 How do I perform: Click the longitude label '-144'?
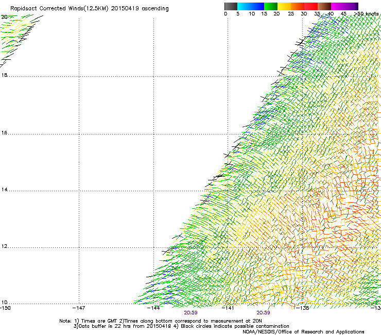[153, 308]
